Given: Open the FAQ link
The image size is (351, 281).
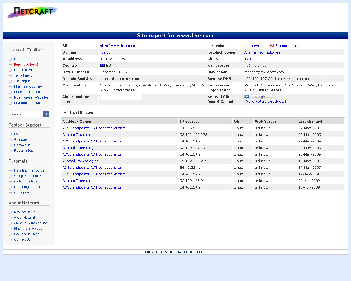Looking at the screenshot, I should pos(17,134).
